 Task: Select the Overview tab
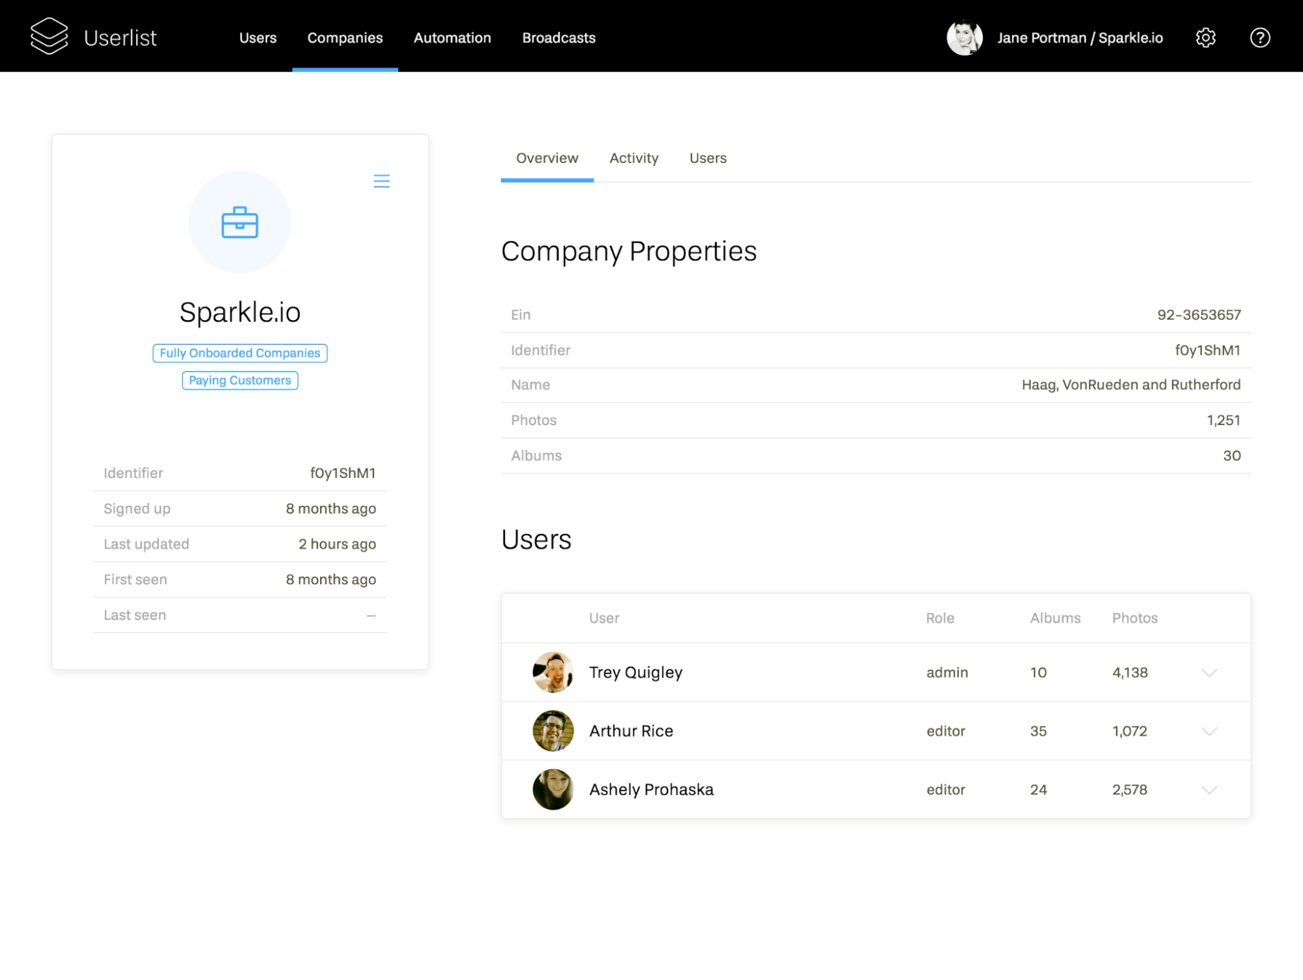pyautogui.click(x=546, y=158)
